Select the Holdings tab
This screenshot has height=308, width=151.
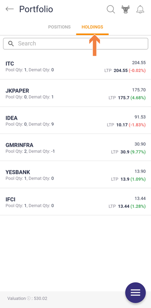click(92, 27)
